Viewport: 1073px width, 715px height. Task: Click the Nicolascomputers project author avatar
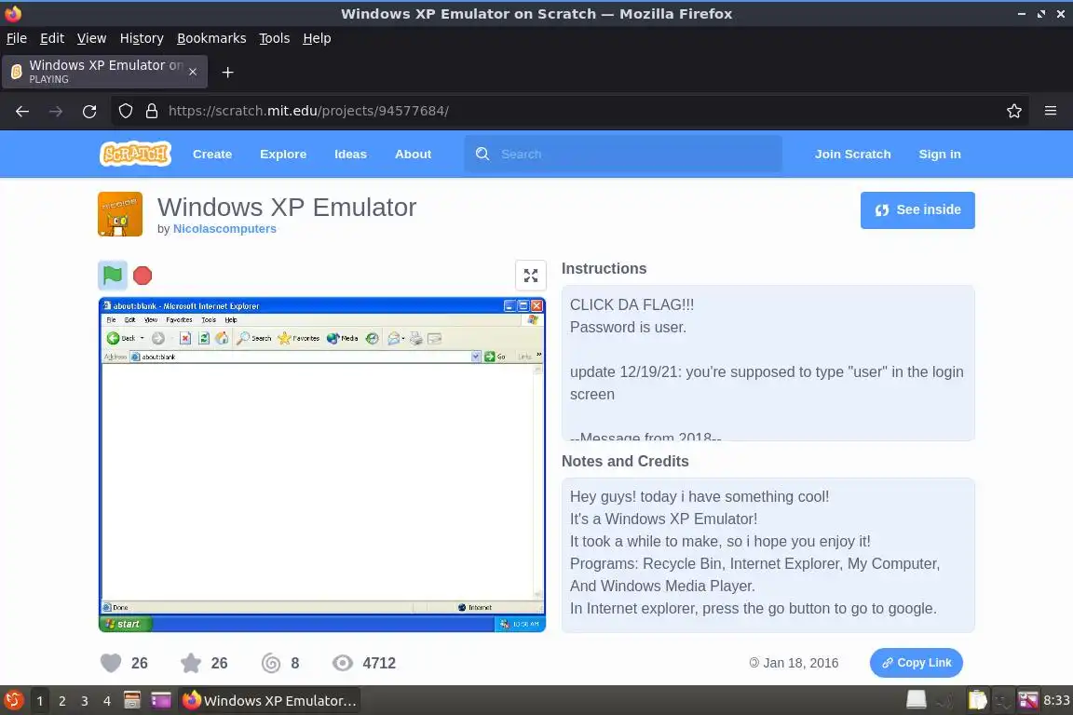coord(120,214)
